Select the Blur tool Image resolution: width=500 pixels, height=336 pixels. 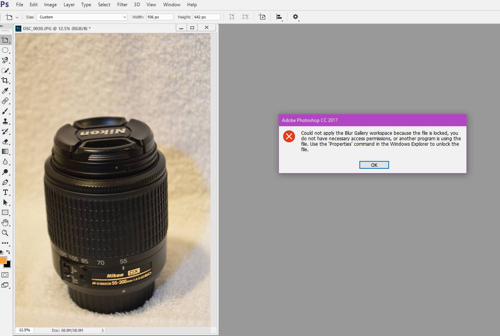(x=5, y=162)
